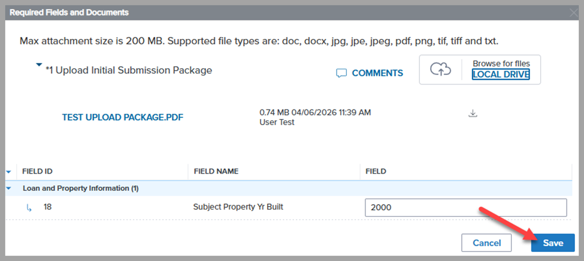Click the Upload Initial Submission Package label
The image size is (584, 261).
[129, 70]
